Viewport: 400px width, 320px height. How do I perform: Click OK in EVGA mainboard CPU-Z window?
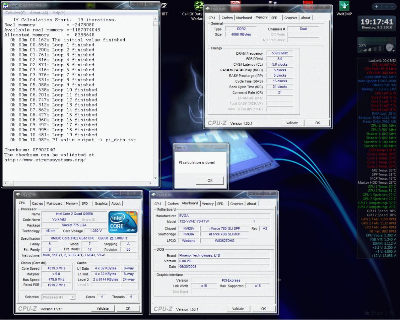tap(264, 309)
